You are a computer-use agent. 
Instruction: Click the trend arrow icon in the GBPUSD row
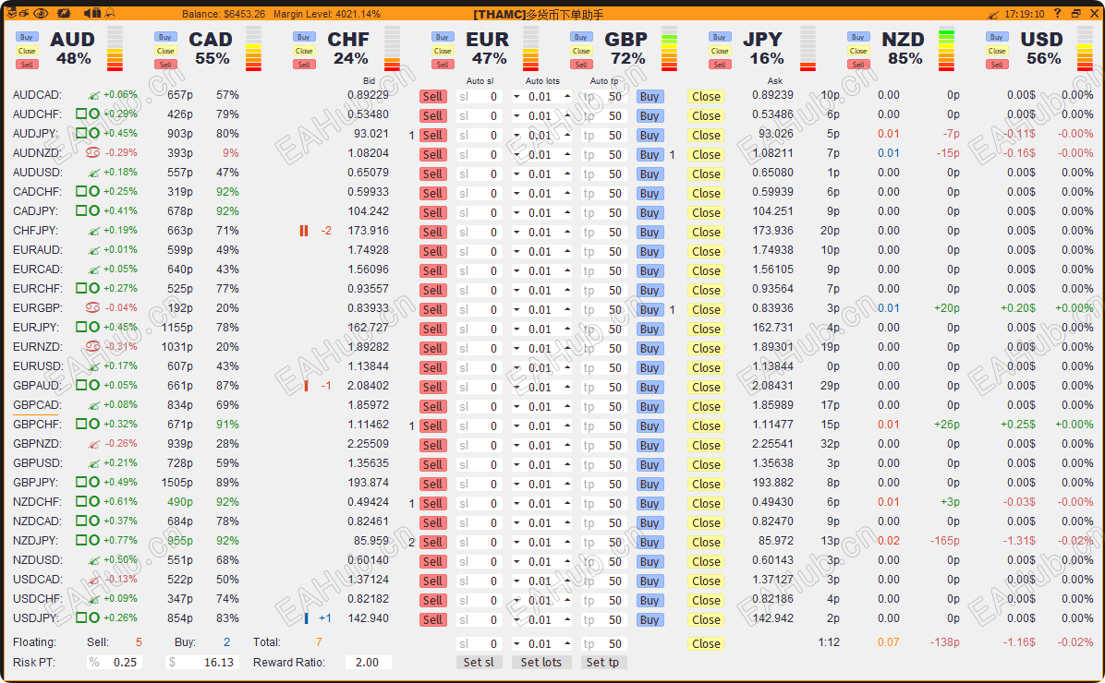click(93, 463)
